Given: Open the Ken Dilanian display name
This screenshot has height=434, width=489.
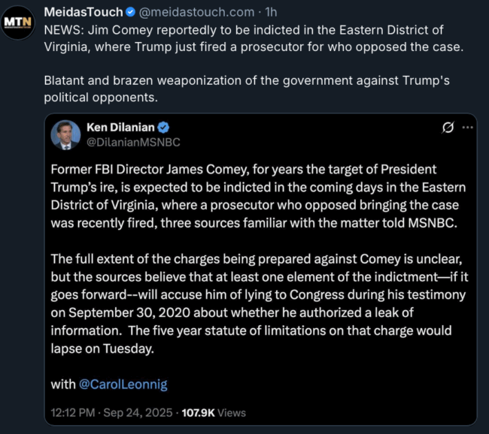Looking at the screenshot, I should tap(120, 128).
